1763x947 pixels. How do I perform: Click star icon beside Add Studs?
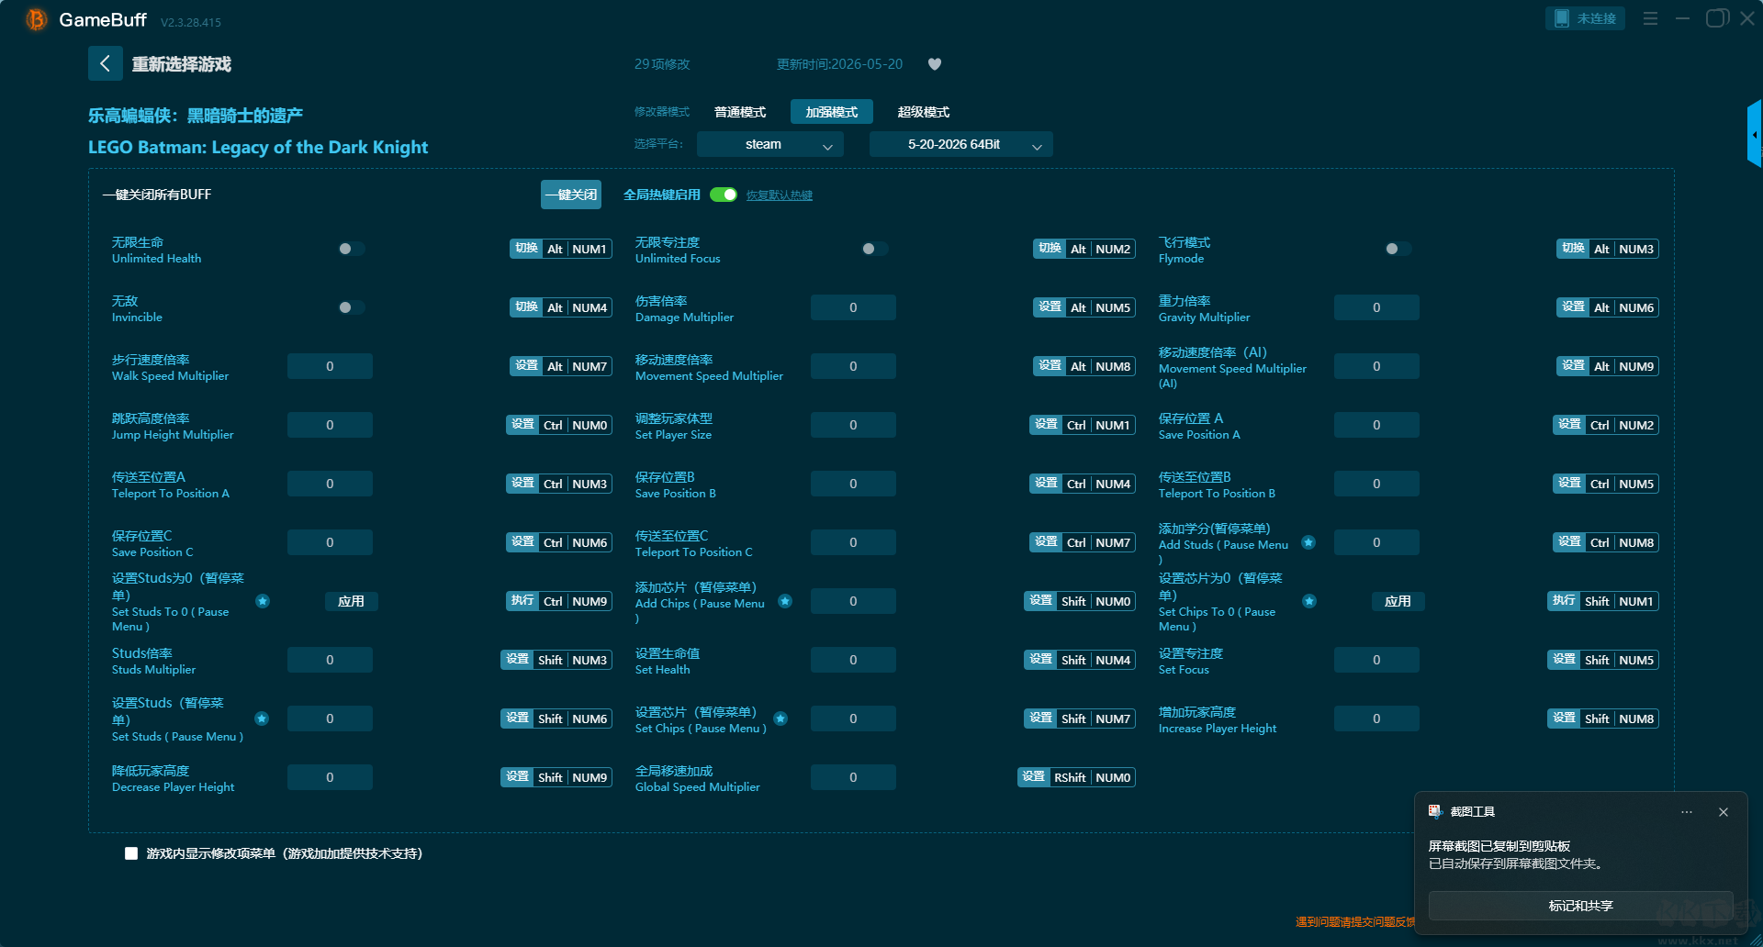click(x=1308, y=542)
